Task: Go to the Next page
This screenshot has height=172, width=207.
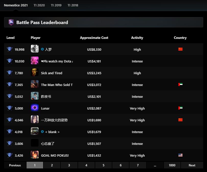Action: tap(192, 165)
